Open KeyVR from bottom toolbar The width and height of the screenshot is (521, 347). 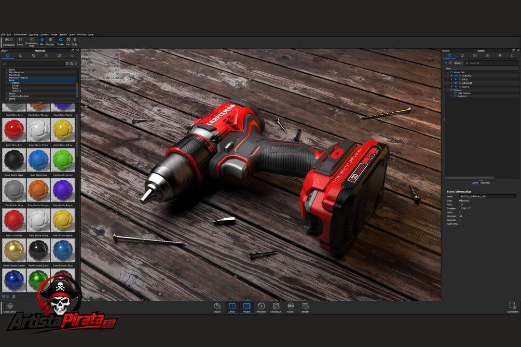[290, 307]
